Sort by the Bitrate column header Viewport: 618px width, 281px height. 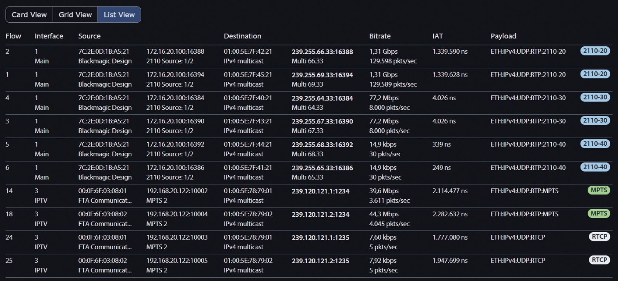tap(380, 36)
